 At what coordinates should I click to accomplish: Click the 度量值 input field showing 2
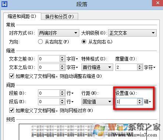pos(126,67)
